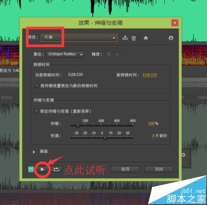Click the export loop icon beside play
The image size is (207, 205).
[56, 169]
